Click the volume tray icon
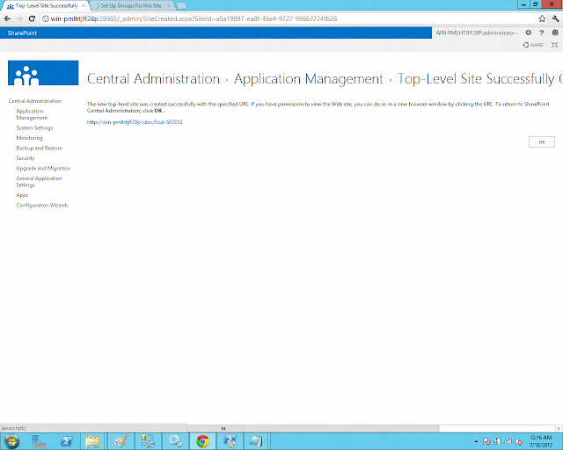This screenshot has height=450, width=563. click(x=518, y=441)
